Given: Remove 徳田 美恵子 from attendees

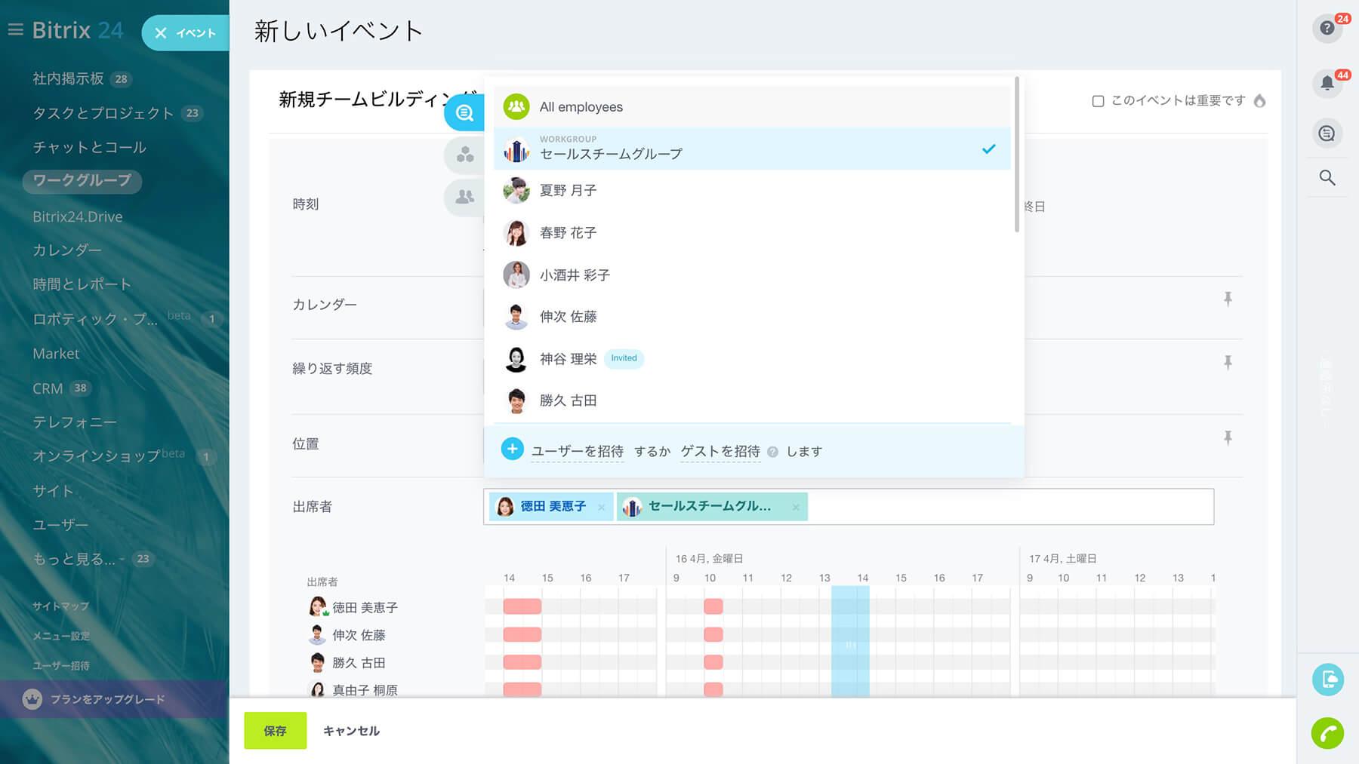Looking at the screenshot, I should (x=601, y=508).
